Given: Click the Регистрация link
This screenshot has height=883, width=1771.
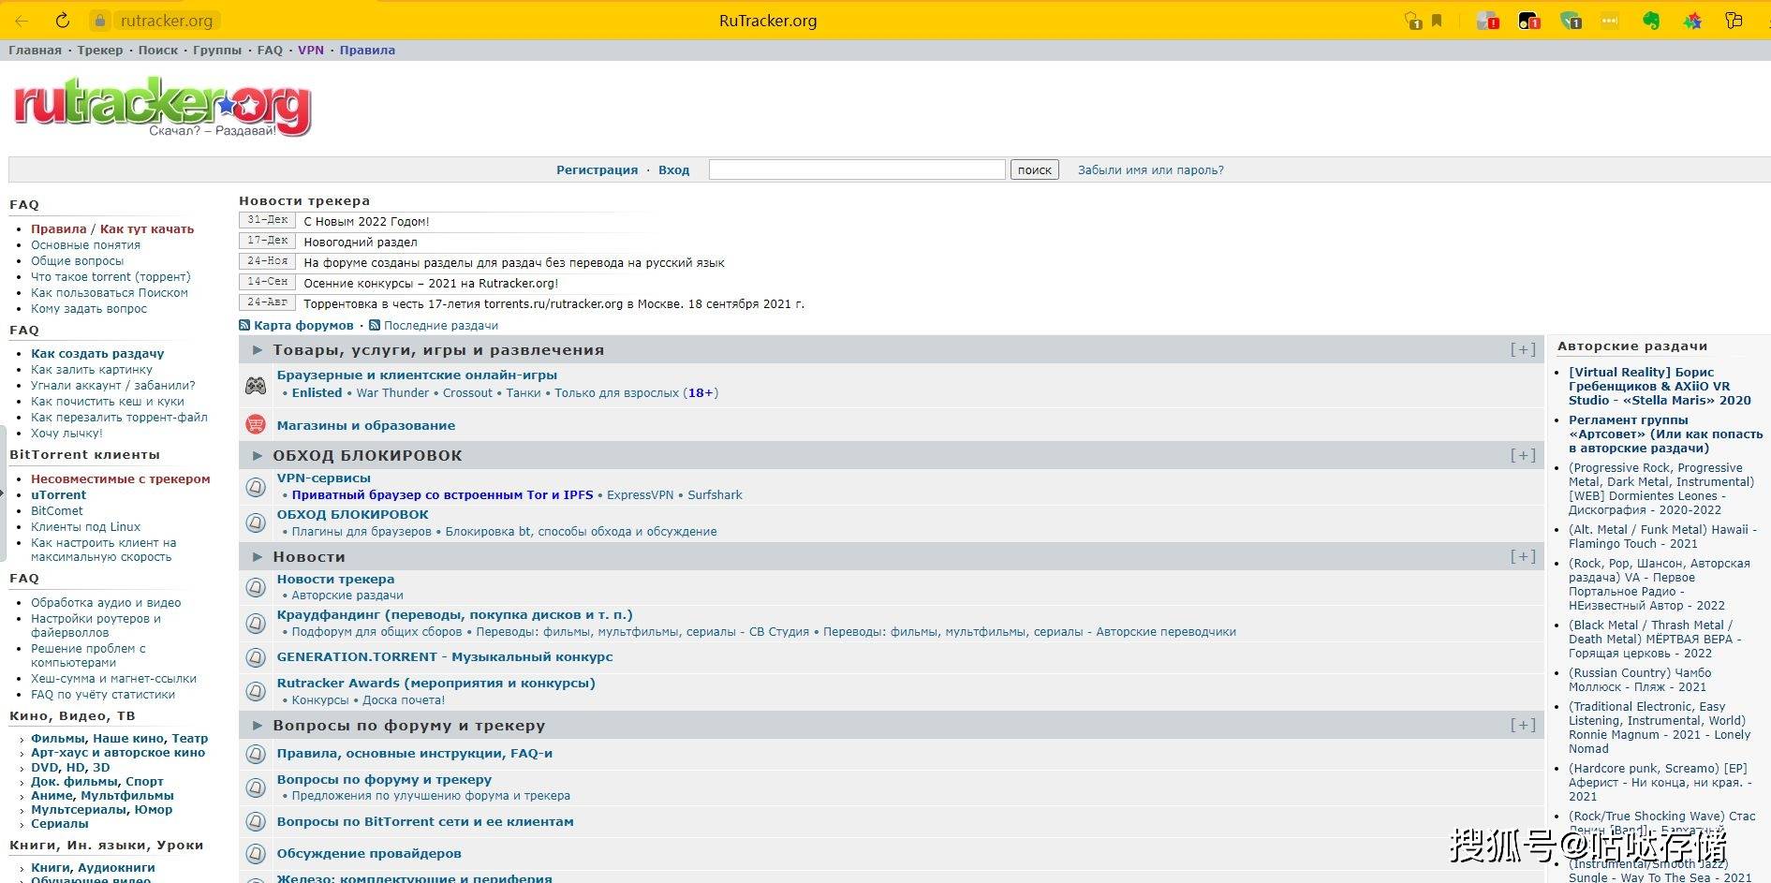Looking at the screenshot, I should tap(597, 170).
